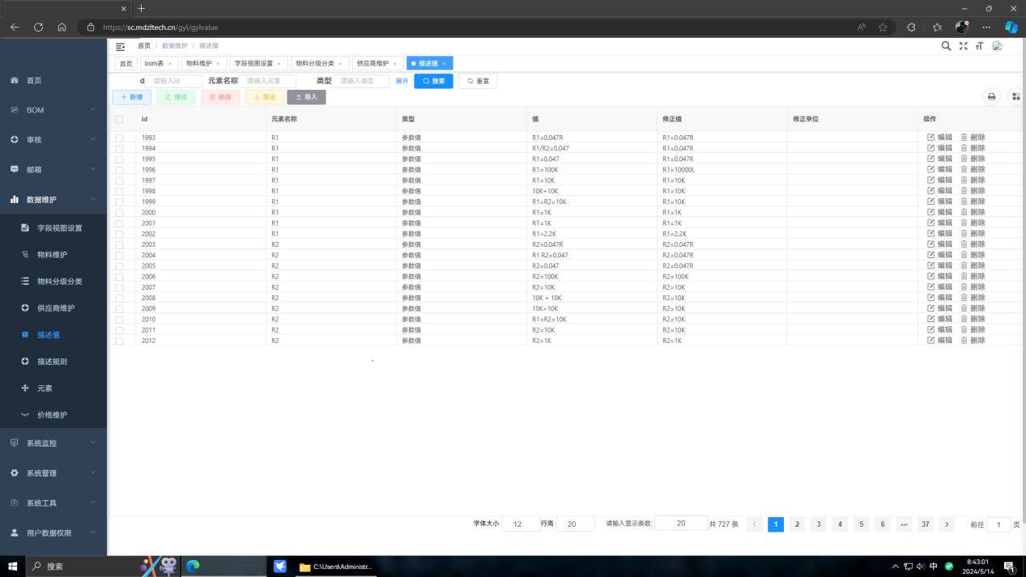The height and width of the screenshot is (577, 1026).
Task: Check the row 1995 checkbox
Action: (x=119, y=159)
